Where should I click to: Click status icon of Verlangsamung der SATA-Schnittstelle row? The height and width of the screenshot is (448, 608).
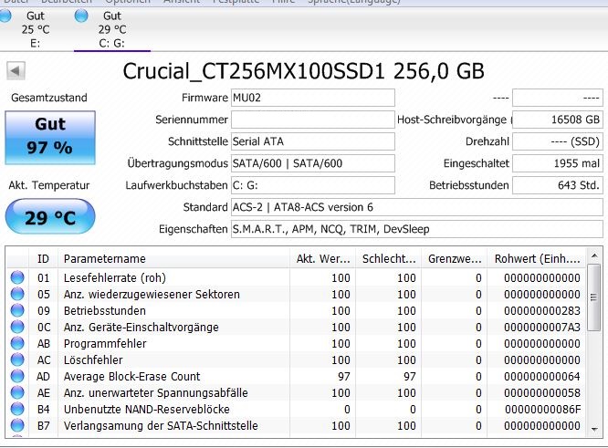tap(17, 425)
